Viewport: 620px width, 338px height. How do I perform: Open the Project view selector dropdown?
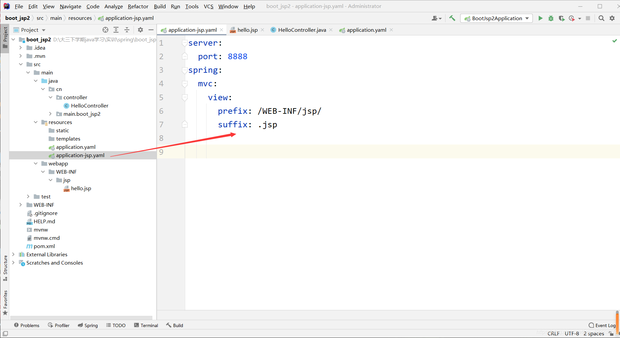click(29, 30)
